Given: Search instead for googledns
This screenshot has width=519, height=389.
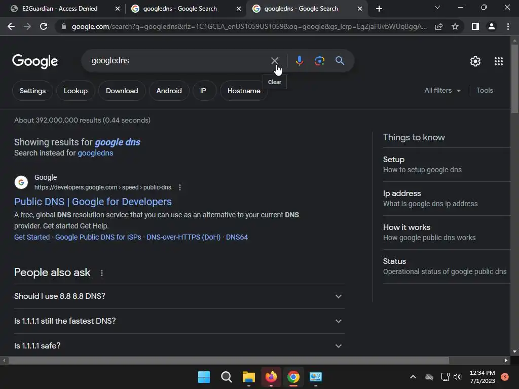Looking at the screenshot, I should tap(95, 153).
